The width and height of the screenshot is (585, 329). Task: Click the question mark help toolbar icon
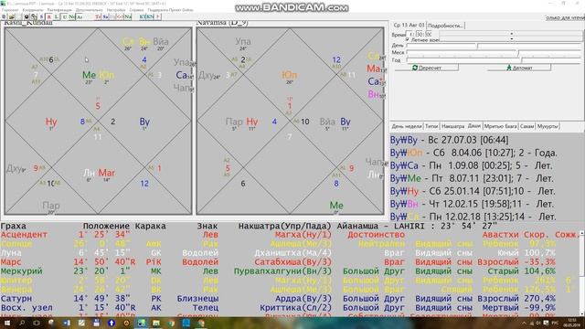(x=158, y=16)
